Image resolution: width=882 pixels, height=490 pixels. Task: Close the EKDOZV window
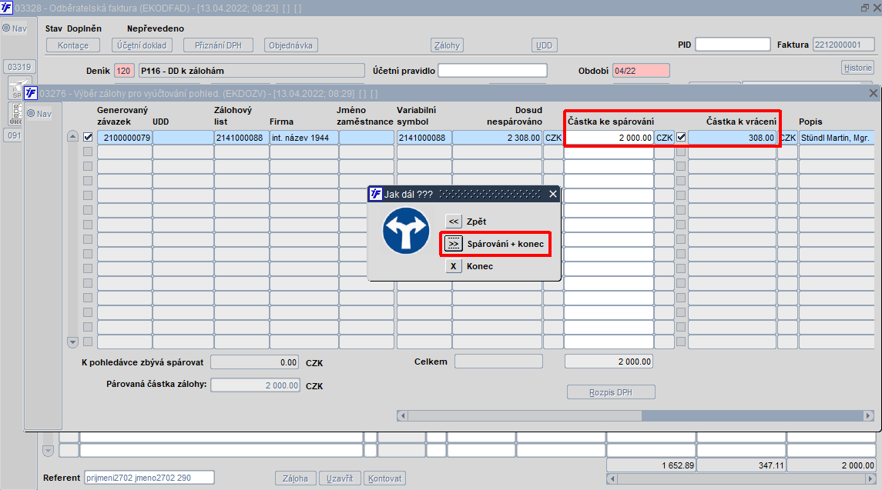tap(873, 93)
